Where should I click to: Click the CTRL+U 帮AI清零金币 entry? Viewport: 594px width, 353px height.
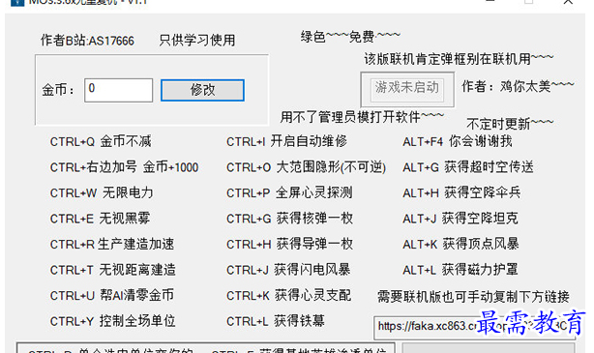[112, 295]
